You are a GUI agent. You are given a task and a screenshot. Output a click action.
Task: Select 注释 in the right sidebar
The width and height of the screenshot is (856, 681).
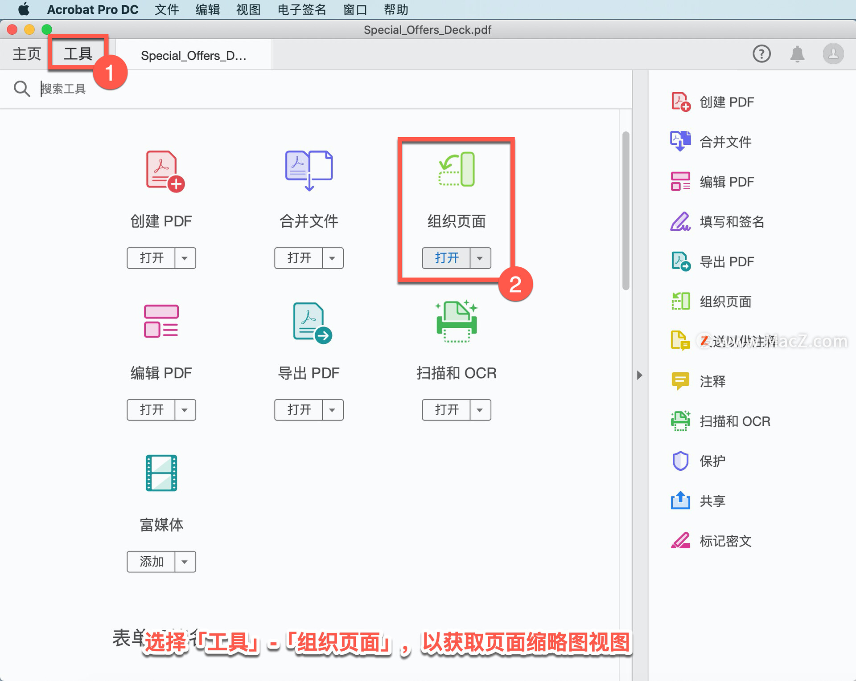click(698, 381)
